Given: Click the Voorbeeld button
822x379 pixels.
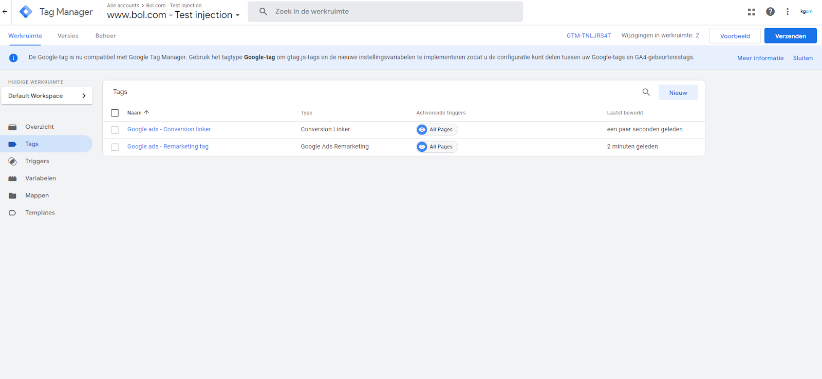Looking at the screenshot, I should click(x=735, y=36).
